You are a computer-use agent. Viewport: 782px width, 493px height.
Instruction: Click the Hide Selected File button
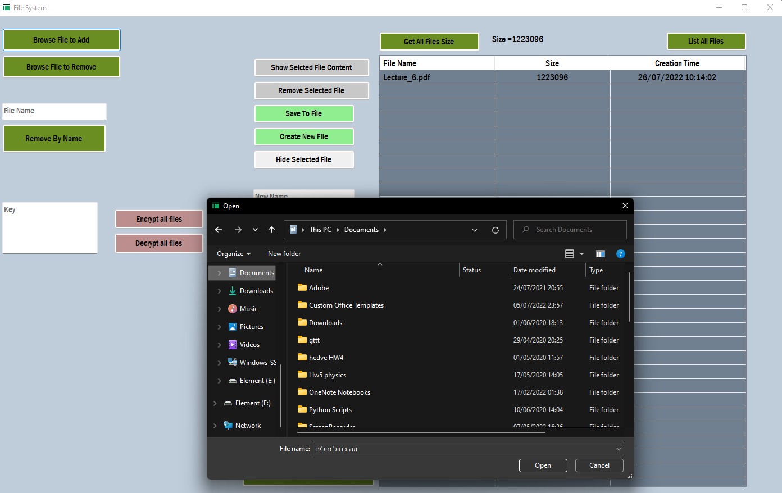pos(304,159)
